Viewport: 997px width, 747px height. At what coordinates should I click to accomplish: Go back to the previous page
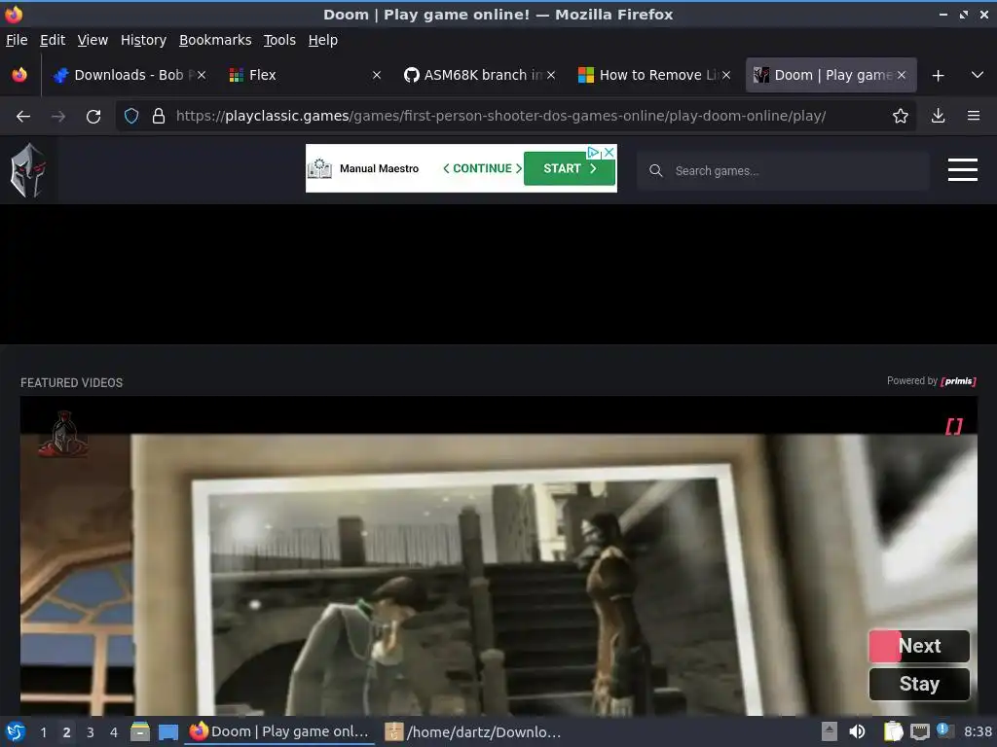[23, 117]
